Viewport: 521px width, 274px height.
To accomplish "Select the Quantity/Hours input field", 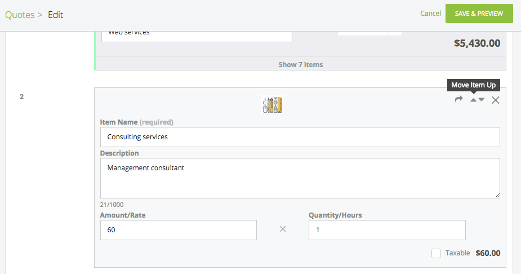I will [x=387, y=230].
